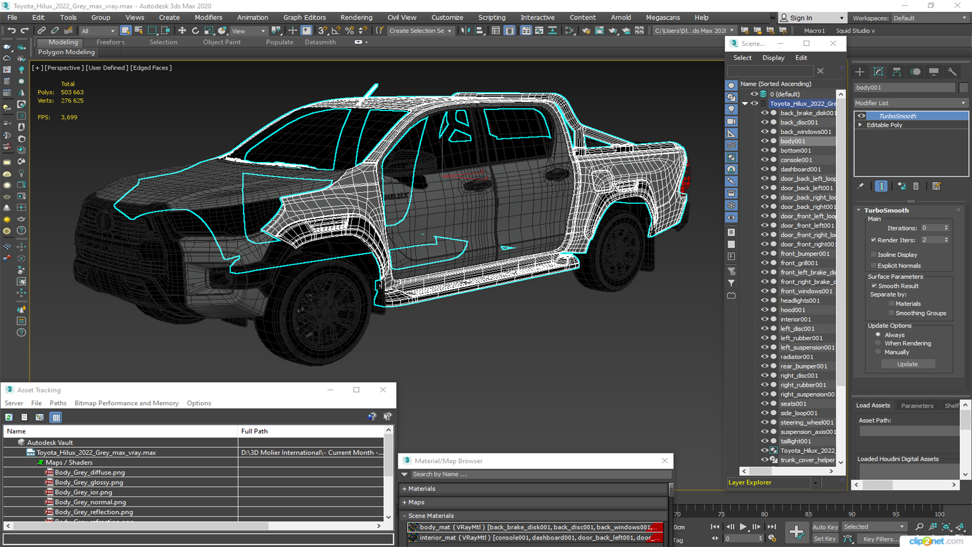The width and height of the screenshot is (972, 547).
Task: Click the Asset Tracking bitmap status icon
Action: click(x=38, y=417)
